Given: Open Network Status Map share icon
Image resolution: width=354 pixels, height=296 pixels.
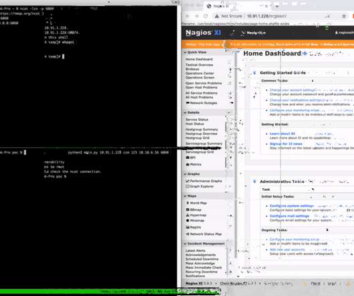Looking at the screenshot, I should 188,234.
